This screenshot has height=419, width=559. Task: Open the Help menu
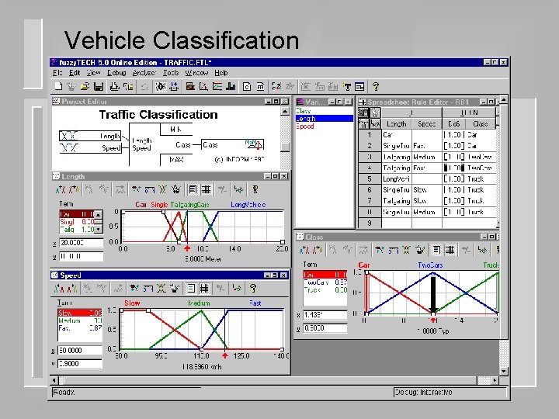click(x=221, y=73)
